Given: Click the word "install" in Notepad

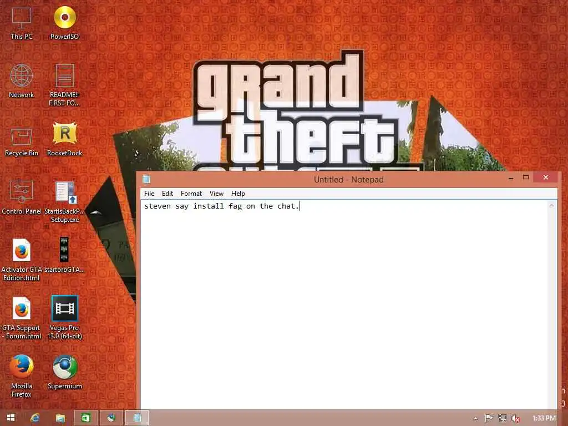Looking at the screenshot, I should [x=209, y=206].
